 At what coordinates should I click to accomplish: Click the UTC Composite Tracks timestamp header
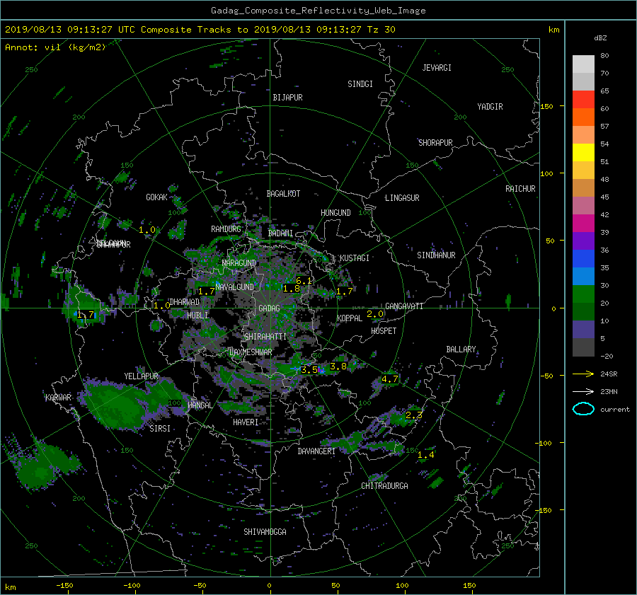[200, 30]
